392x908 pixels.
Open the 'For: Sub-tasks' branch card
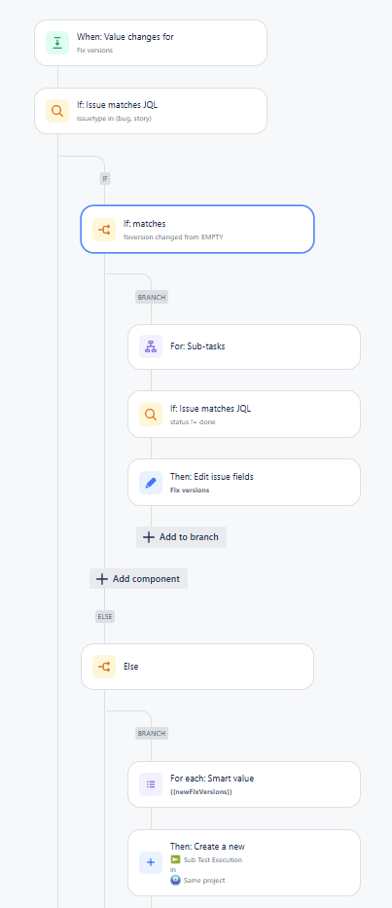click(244, 346)
